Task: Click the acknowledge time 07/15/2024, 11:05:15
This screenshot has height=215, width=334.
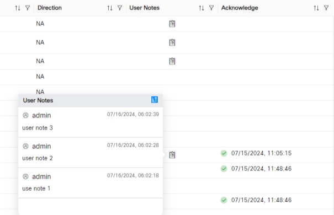Action: [261, 153]
